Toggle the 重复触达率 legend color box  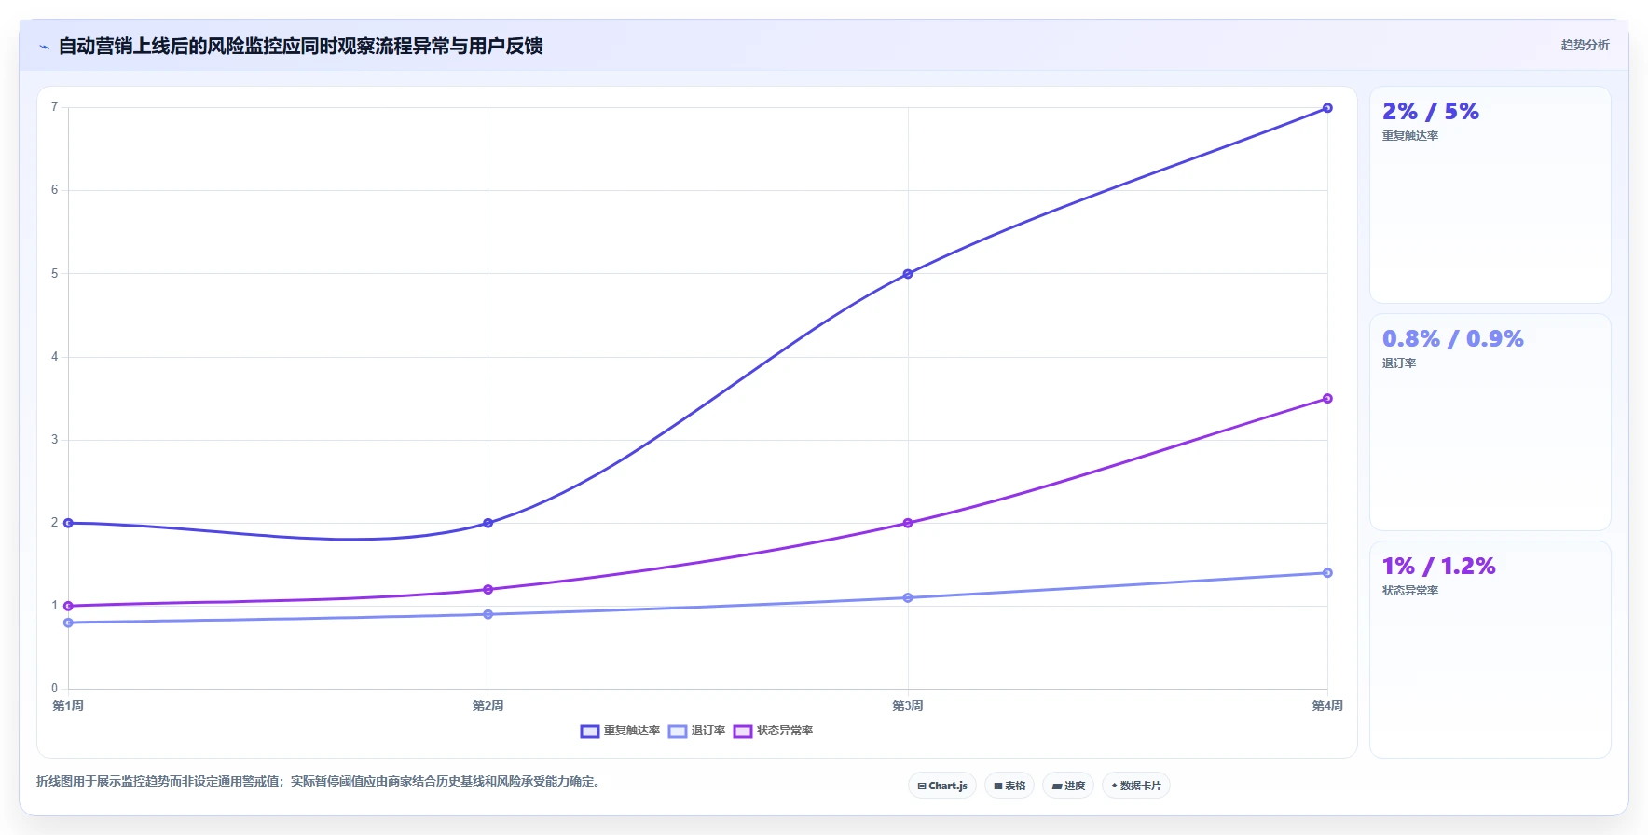(589, 732)
